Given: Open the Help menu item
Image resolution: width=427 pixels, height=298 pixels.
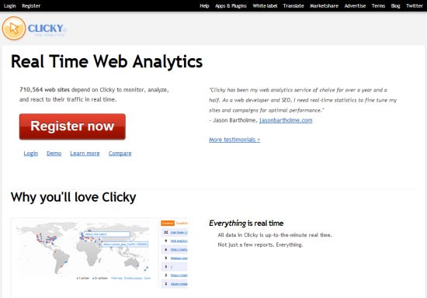Looking at the screenshot, I should click(x=204, y=5).
